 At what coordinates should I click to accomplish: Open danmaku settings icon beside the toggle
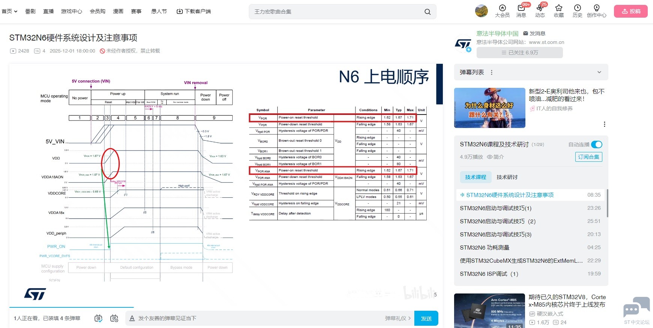click(x=114, y=318)
